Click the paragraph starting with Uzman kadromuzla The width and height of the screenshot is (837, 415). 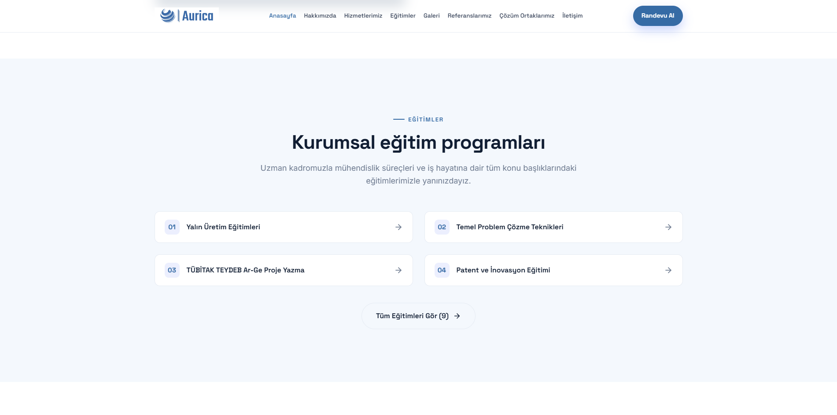point(418,174)
